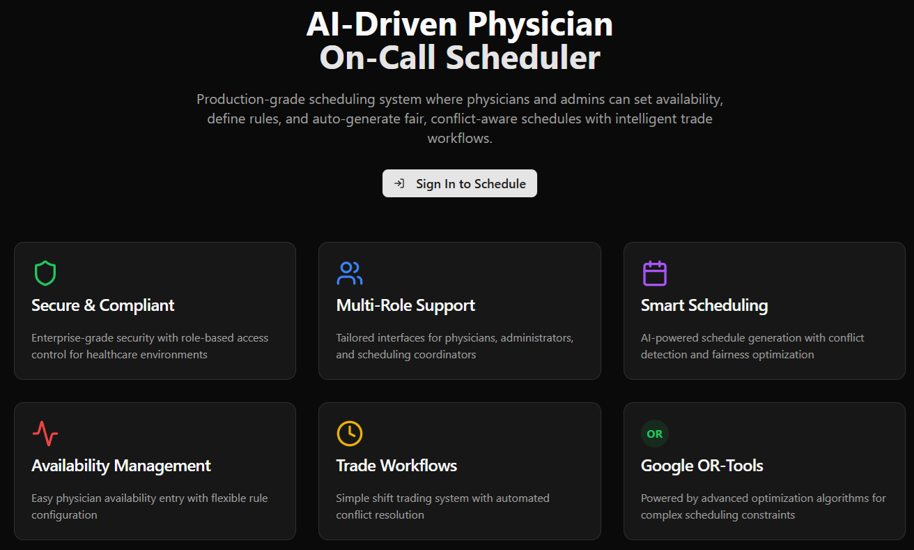Click the tailored interfaces description text
Image resolution: width=914 pixels, height=550 pixels.
(x=454, y=346)
